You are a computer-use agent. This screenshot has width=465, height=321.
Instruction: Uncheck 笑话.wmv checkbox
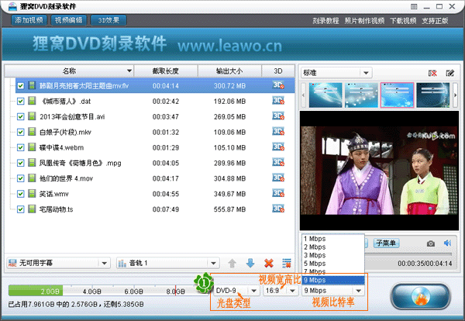[20, 194]
